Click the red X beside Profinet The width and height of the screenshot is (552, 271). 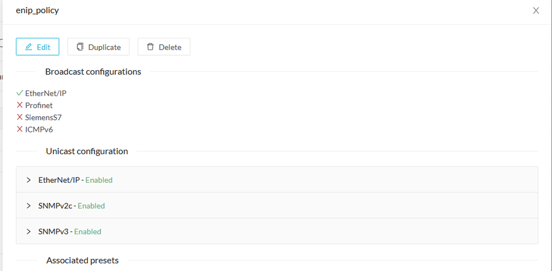click(x=20, y=105)
